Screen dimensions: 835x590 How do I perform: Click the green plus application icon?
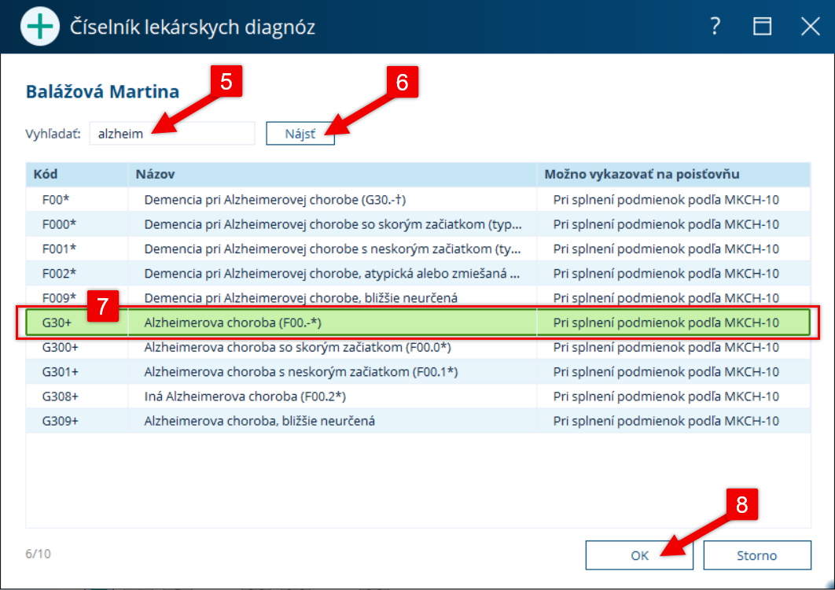coord(40,26)
